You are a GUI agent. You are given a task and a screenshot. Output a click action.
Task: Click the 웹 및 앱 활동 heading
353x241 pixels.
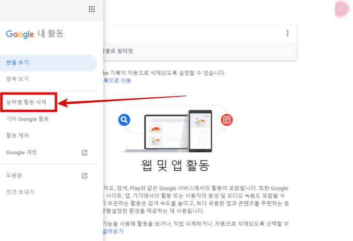coord(175,165)
